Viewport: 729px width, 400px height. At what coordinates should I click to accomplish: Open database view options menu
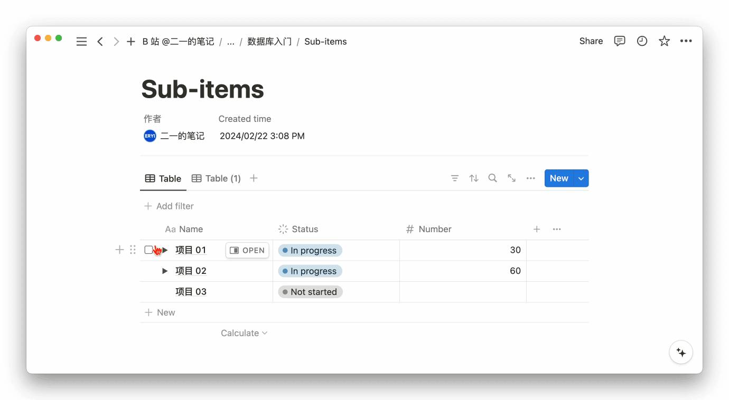click(531, 178)
